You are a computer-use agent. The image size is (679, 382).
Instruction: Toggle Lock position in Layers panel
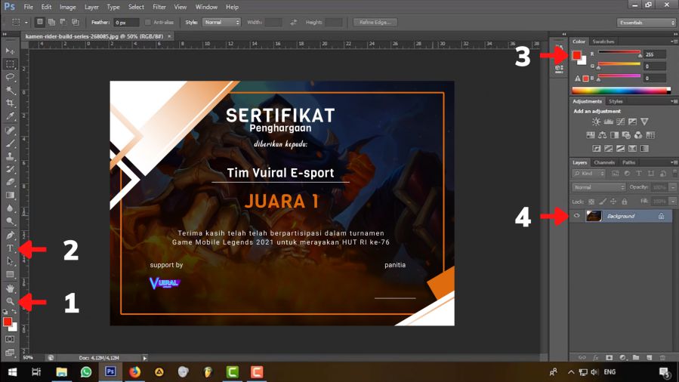point(613,202)
